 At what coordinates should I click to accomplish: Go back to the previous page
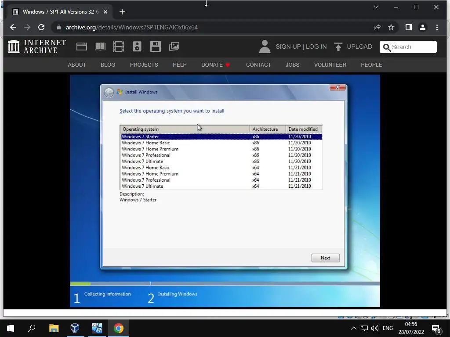13,27
